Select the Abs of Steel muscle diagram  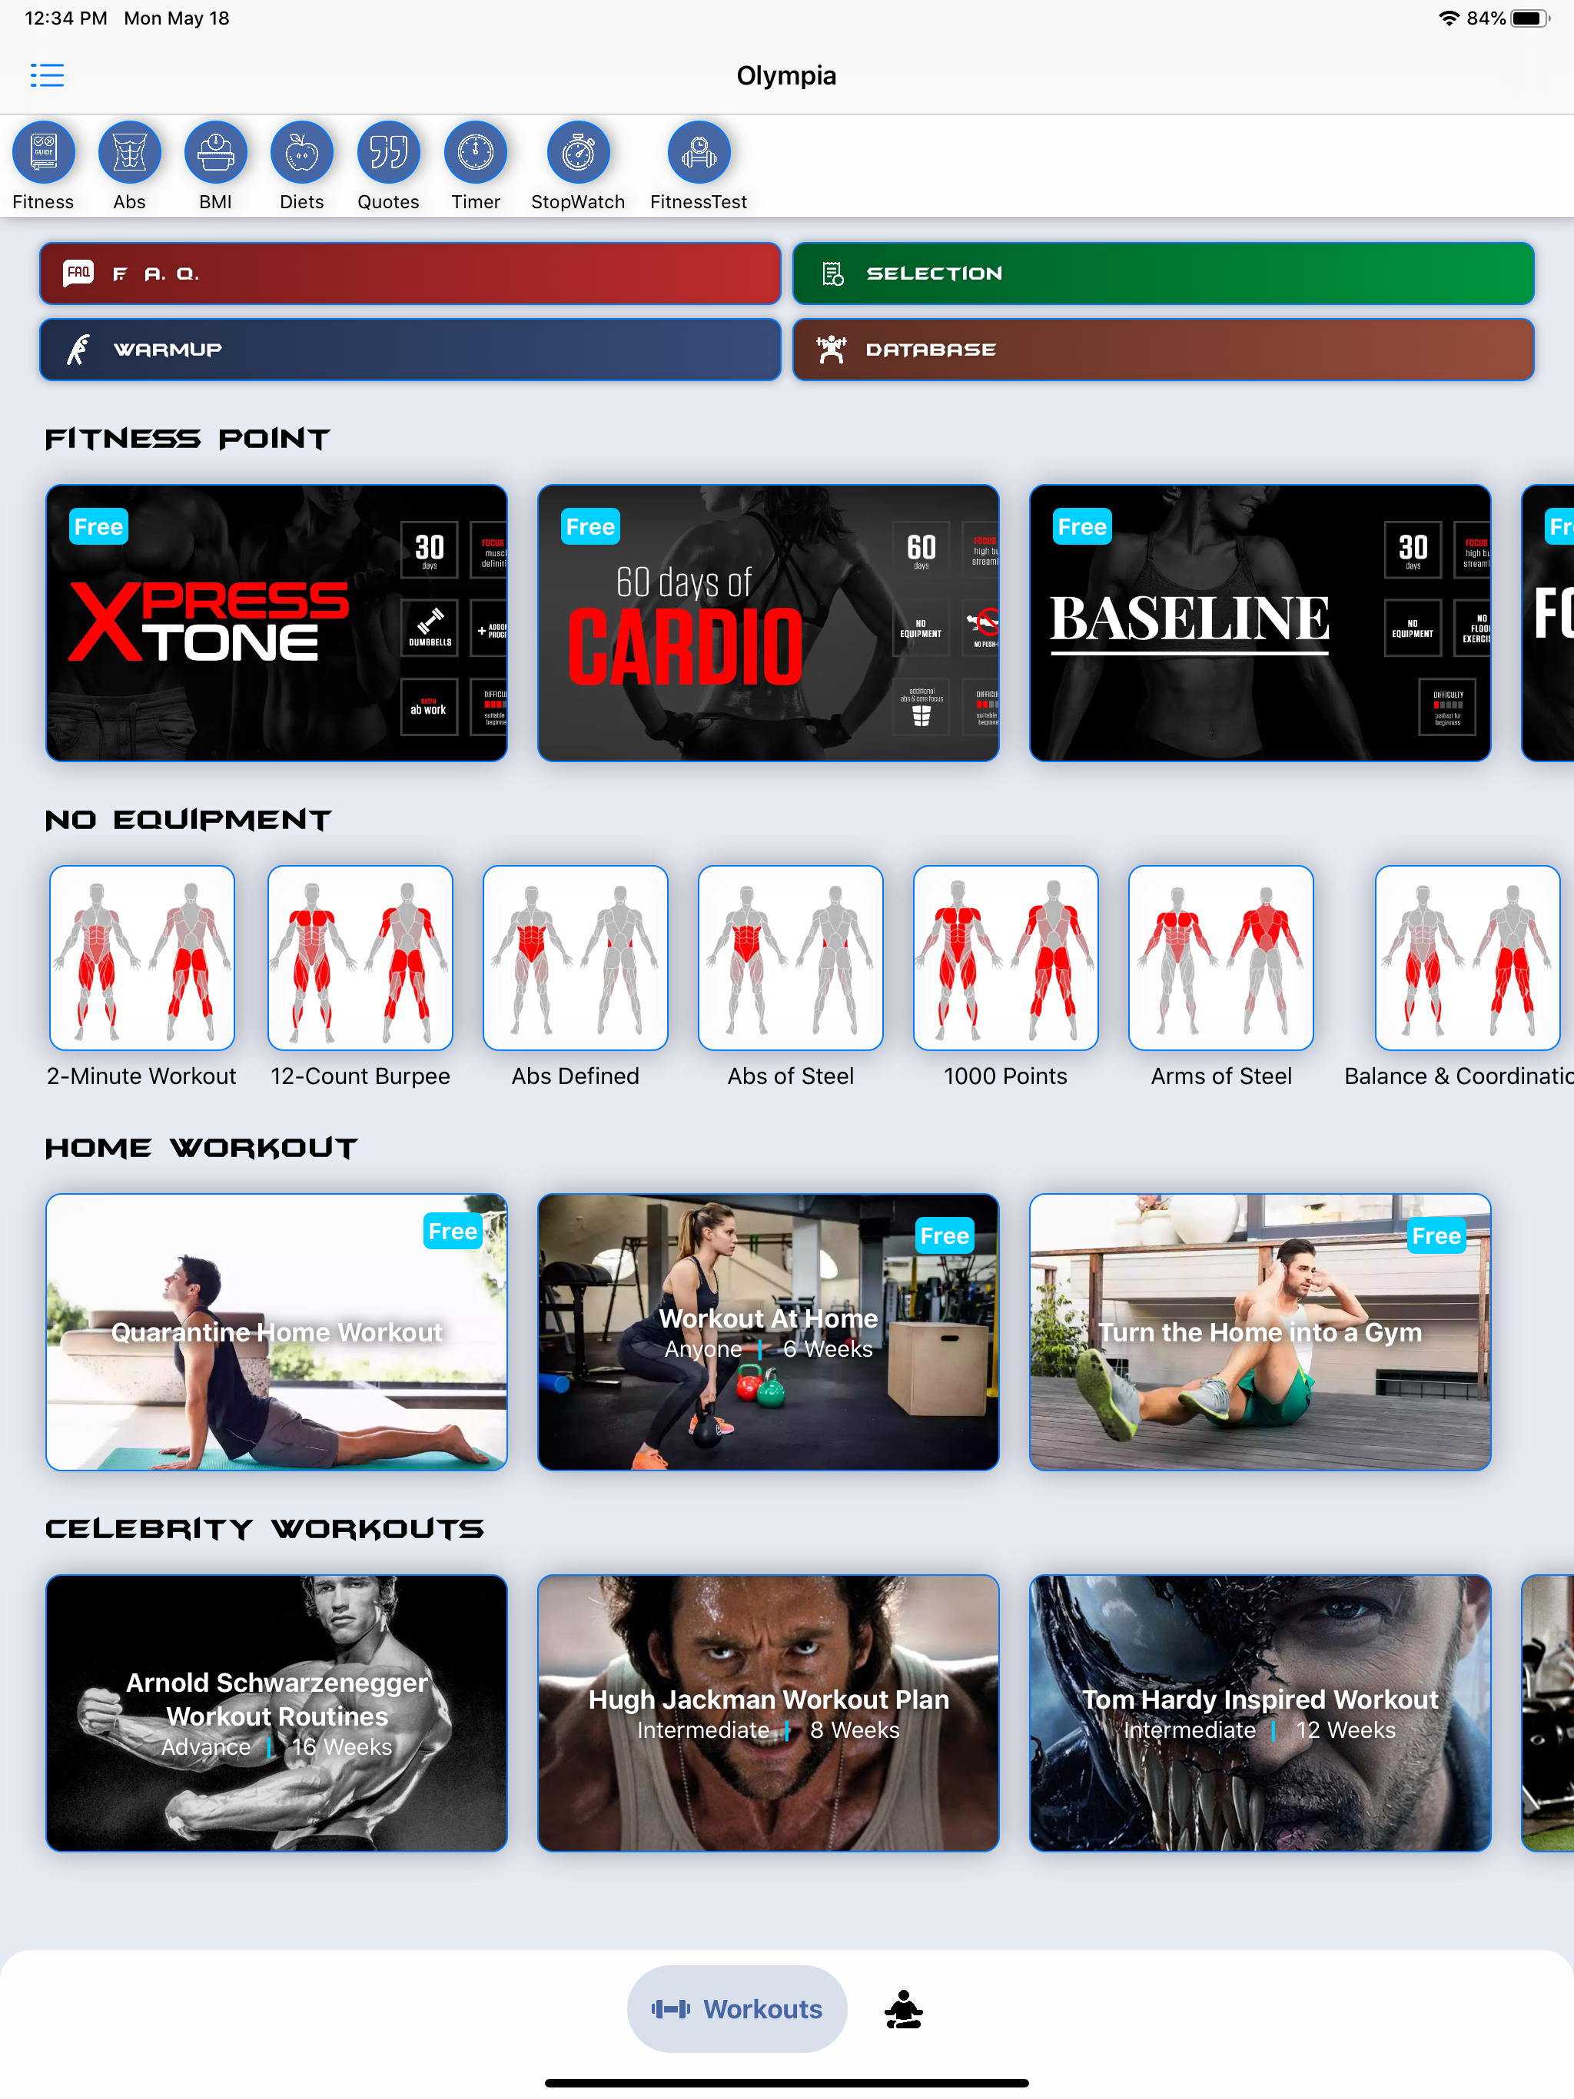tap(791, 957)
